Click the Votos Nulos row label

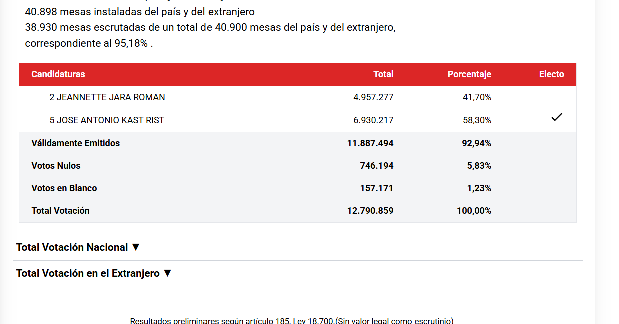(x=56, y=166)
